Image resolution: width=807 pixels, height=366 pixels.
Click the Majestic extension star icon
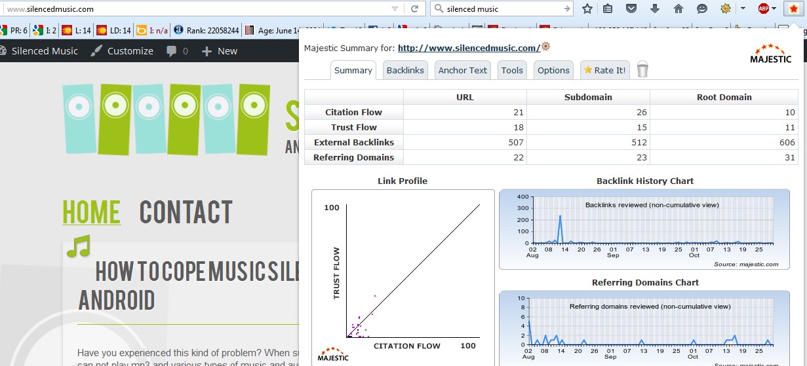[x=793, y=9]
